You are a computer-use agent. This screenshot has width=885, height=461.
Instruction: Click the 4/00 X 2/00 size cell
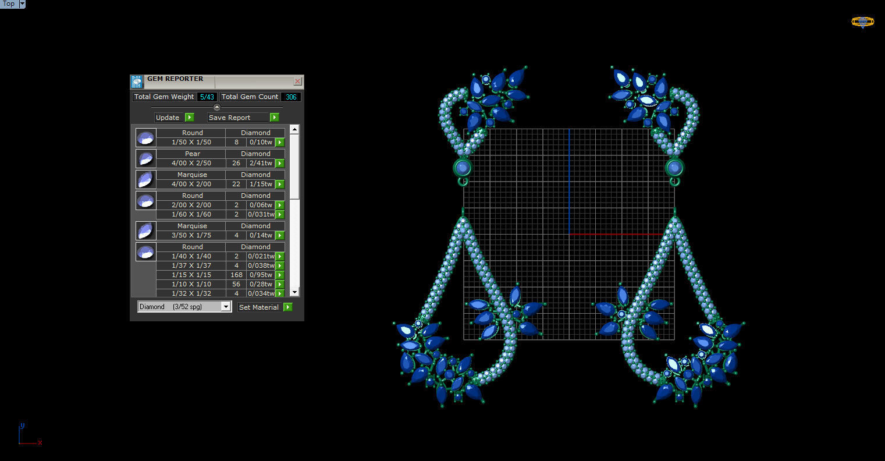click(x=191, y=184)
